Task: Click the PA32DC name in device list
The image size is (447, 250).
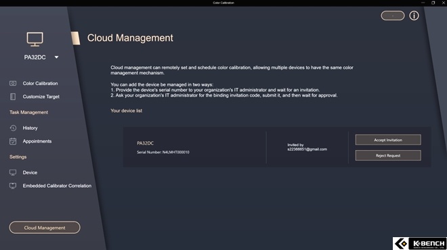Action: click(145, 143)
